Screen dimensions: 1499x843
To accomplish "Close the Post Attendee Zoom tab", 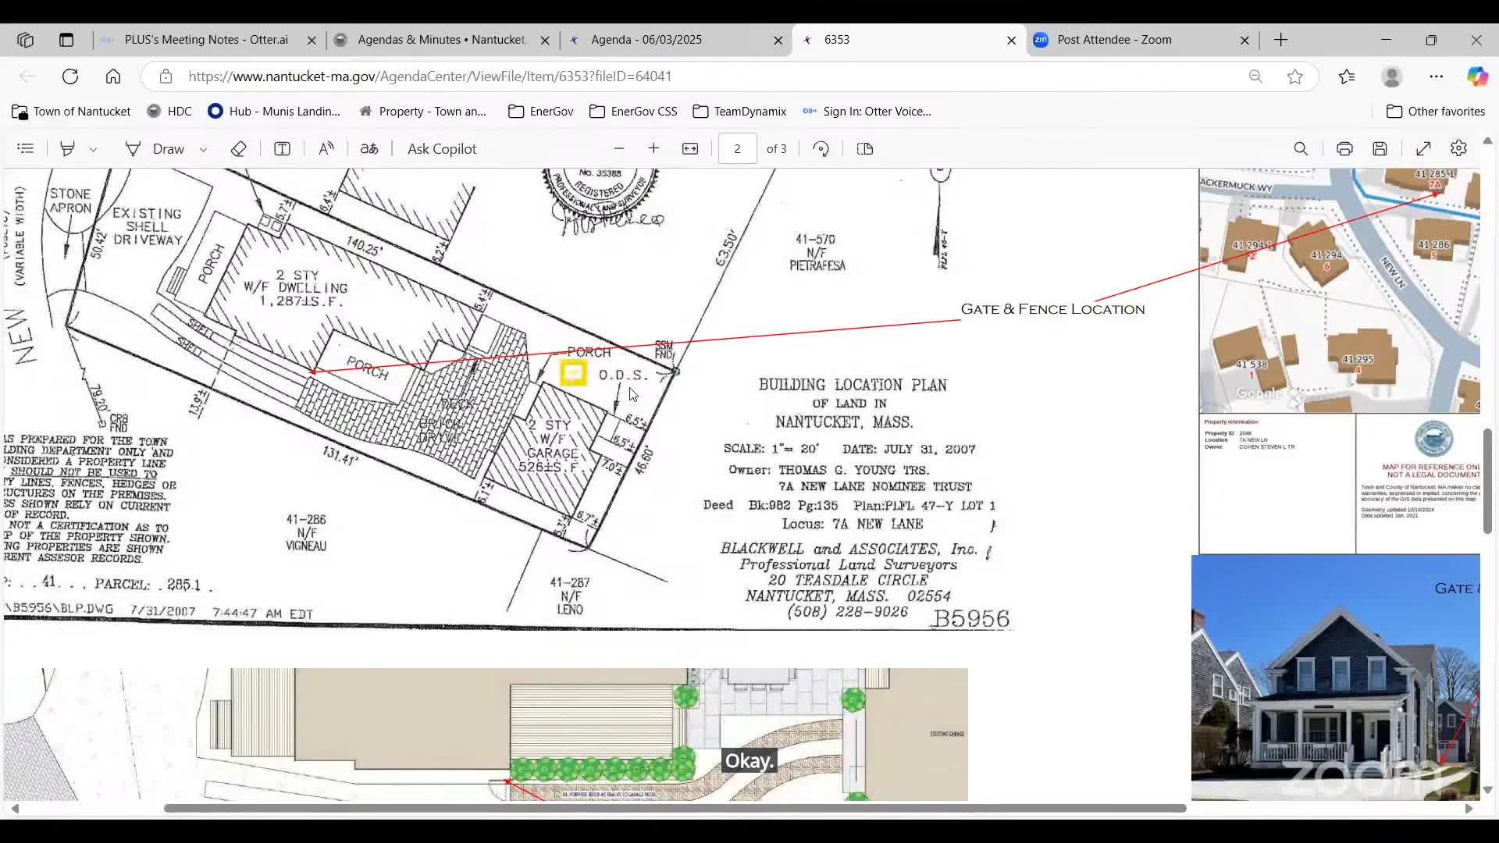I will [1244, 40].
